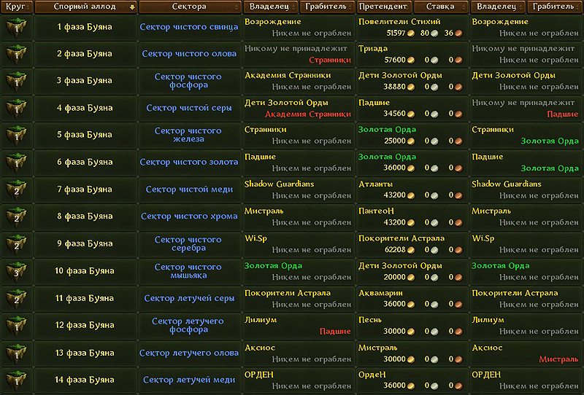Click the gold coin icon next to 57600
Screen dimensions: 584x395
(x=411, y=60)
